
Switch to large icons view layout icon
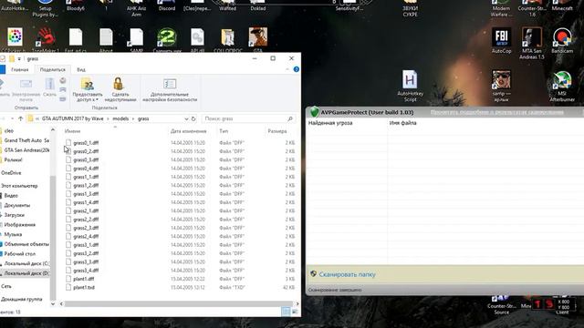[x=295, y=312]
